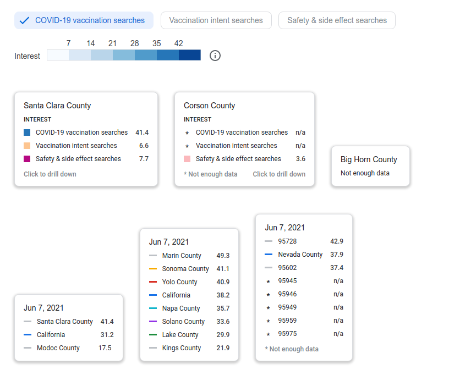Image resolution: width=449 pixels, height=386 pixels.
Task: Click the asterisk beside zip 95959
Action: click(x=269, y=321)
